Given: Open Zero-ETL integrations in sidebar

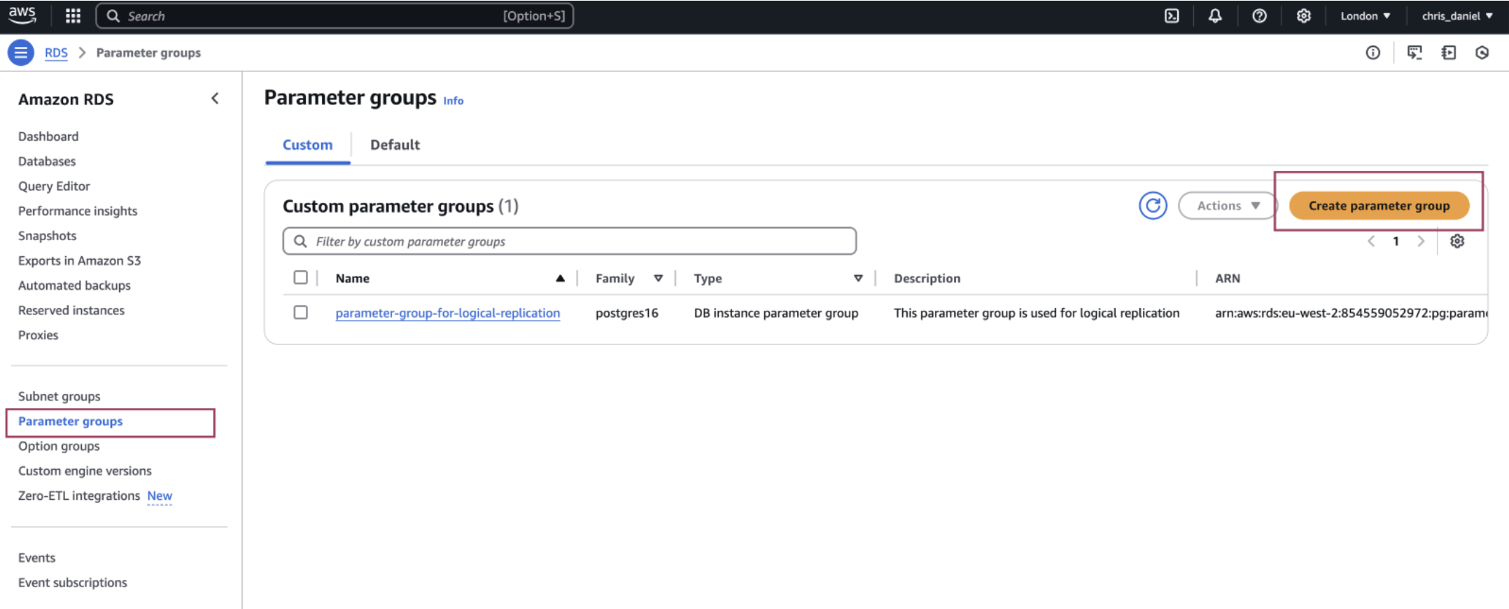Looking at the screenshot, I should coord(79,496).
